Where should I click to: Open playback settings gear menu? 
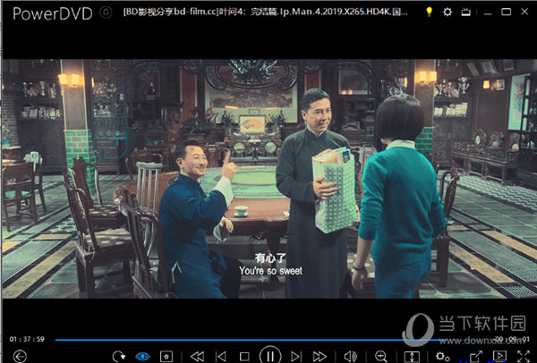click(x=442, y=357)
